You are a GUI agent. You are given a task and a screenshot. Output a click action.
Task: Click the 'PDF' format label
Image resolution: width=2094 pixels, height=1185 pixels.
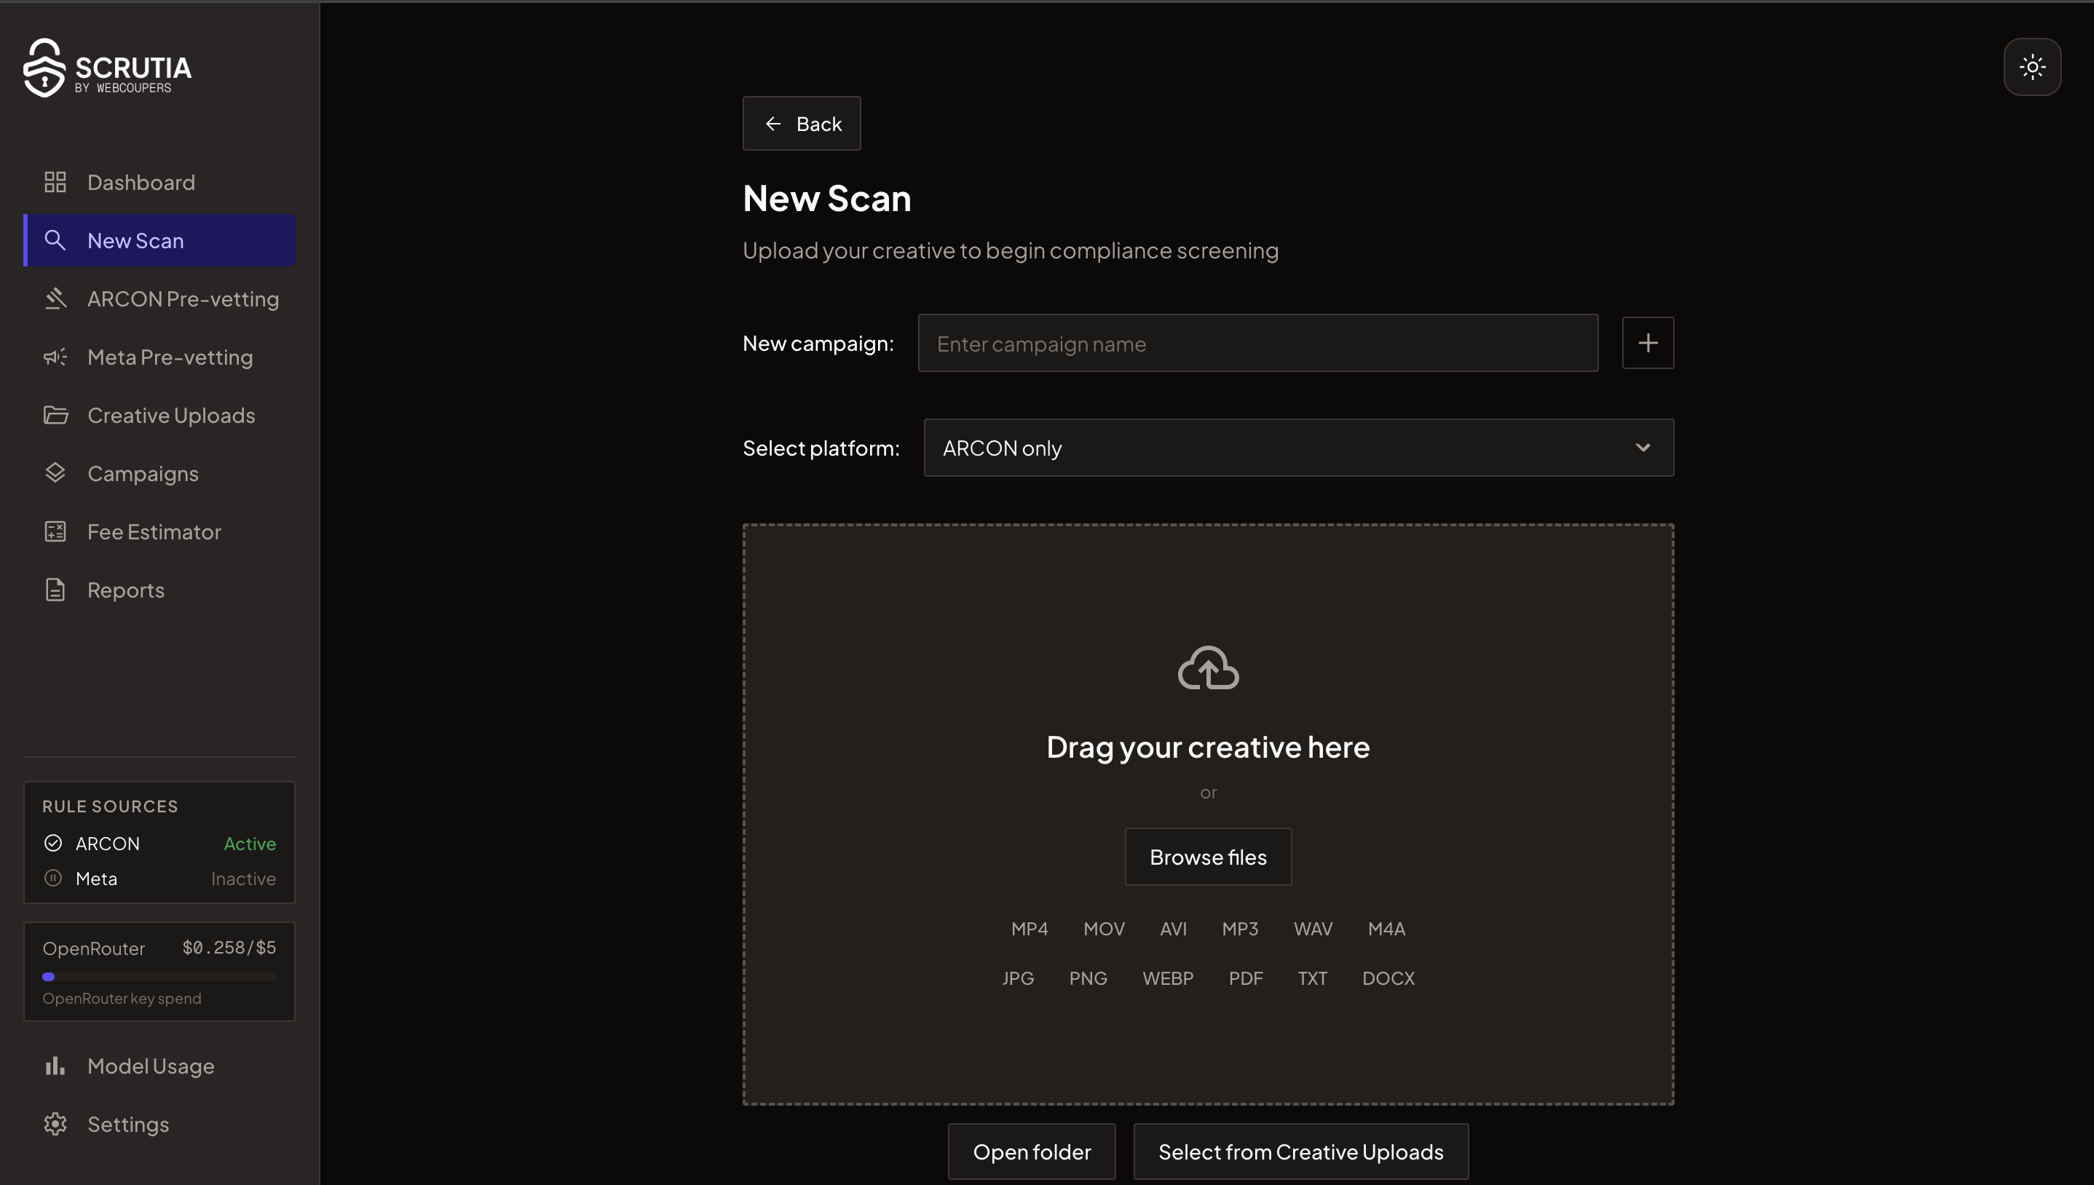tap(1246, 978)
